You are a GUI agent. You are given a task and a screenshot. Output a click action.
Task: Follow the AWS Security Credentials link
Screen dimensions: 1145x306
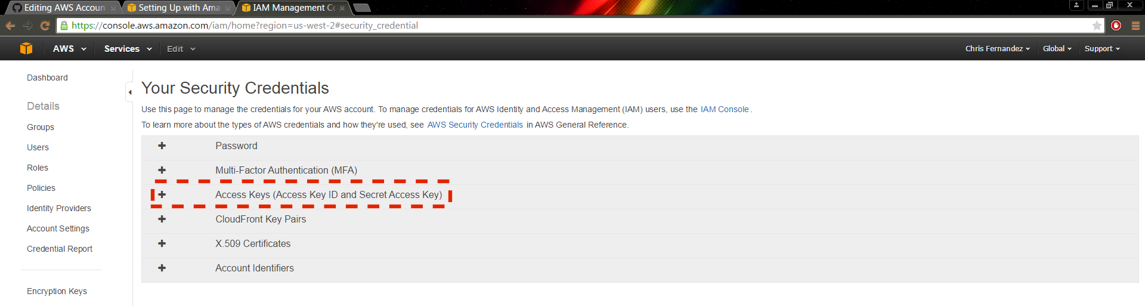[475, 125]
